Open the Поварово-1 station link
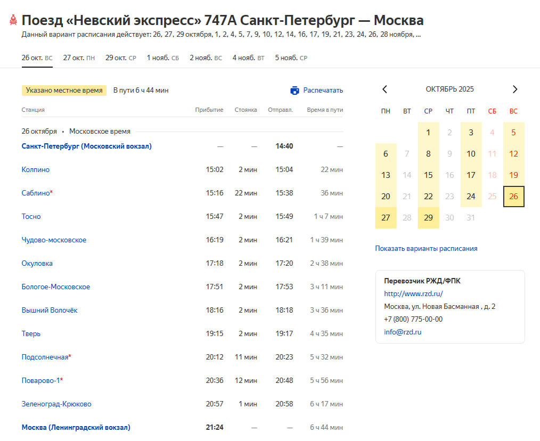540x441 pixels. 40,380
